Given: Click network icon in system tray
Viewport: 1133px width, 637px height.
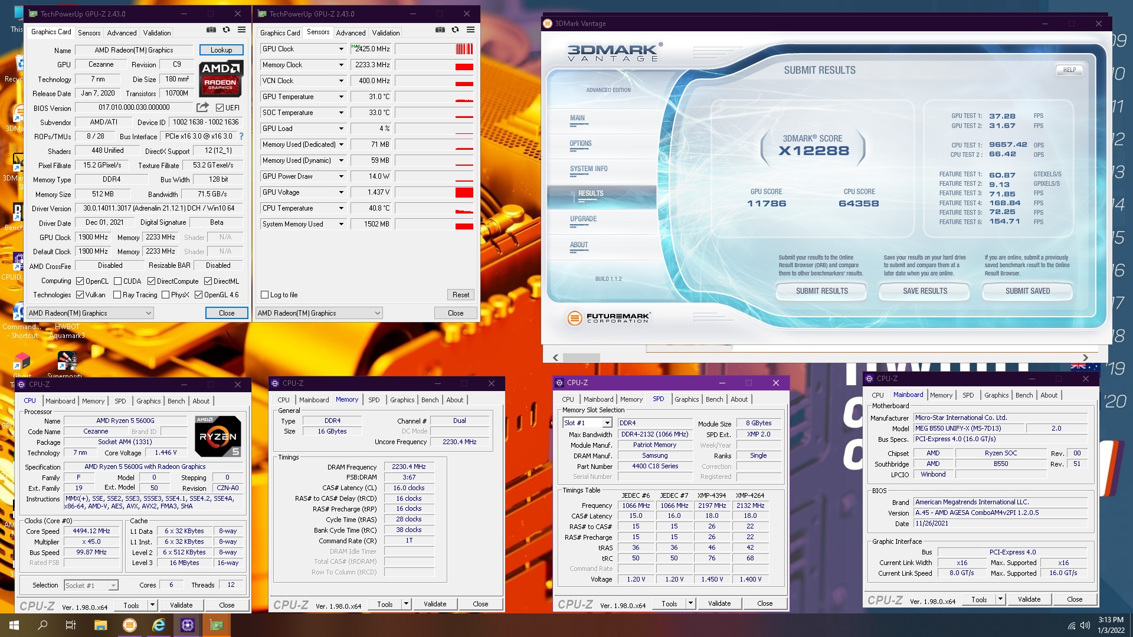Looking at the screenshot, I should click(1071, 625).
